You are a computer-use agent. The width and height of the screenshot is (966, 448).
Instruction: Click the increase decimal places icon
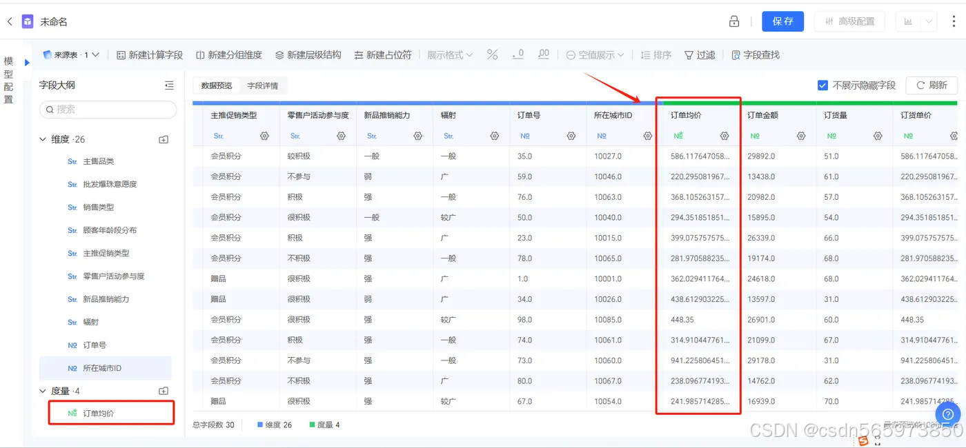coord(544,54)
